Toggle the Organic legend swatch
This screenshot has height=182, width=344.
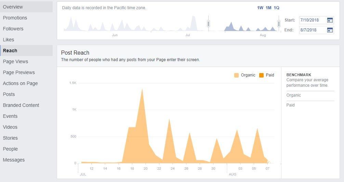coord(236,75)
